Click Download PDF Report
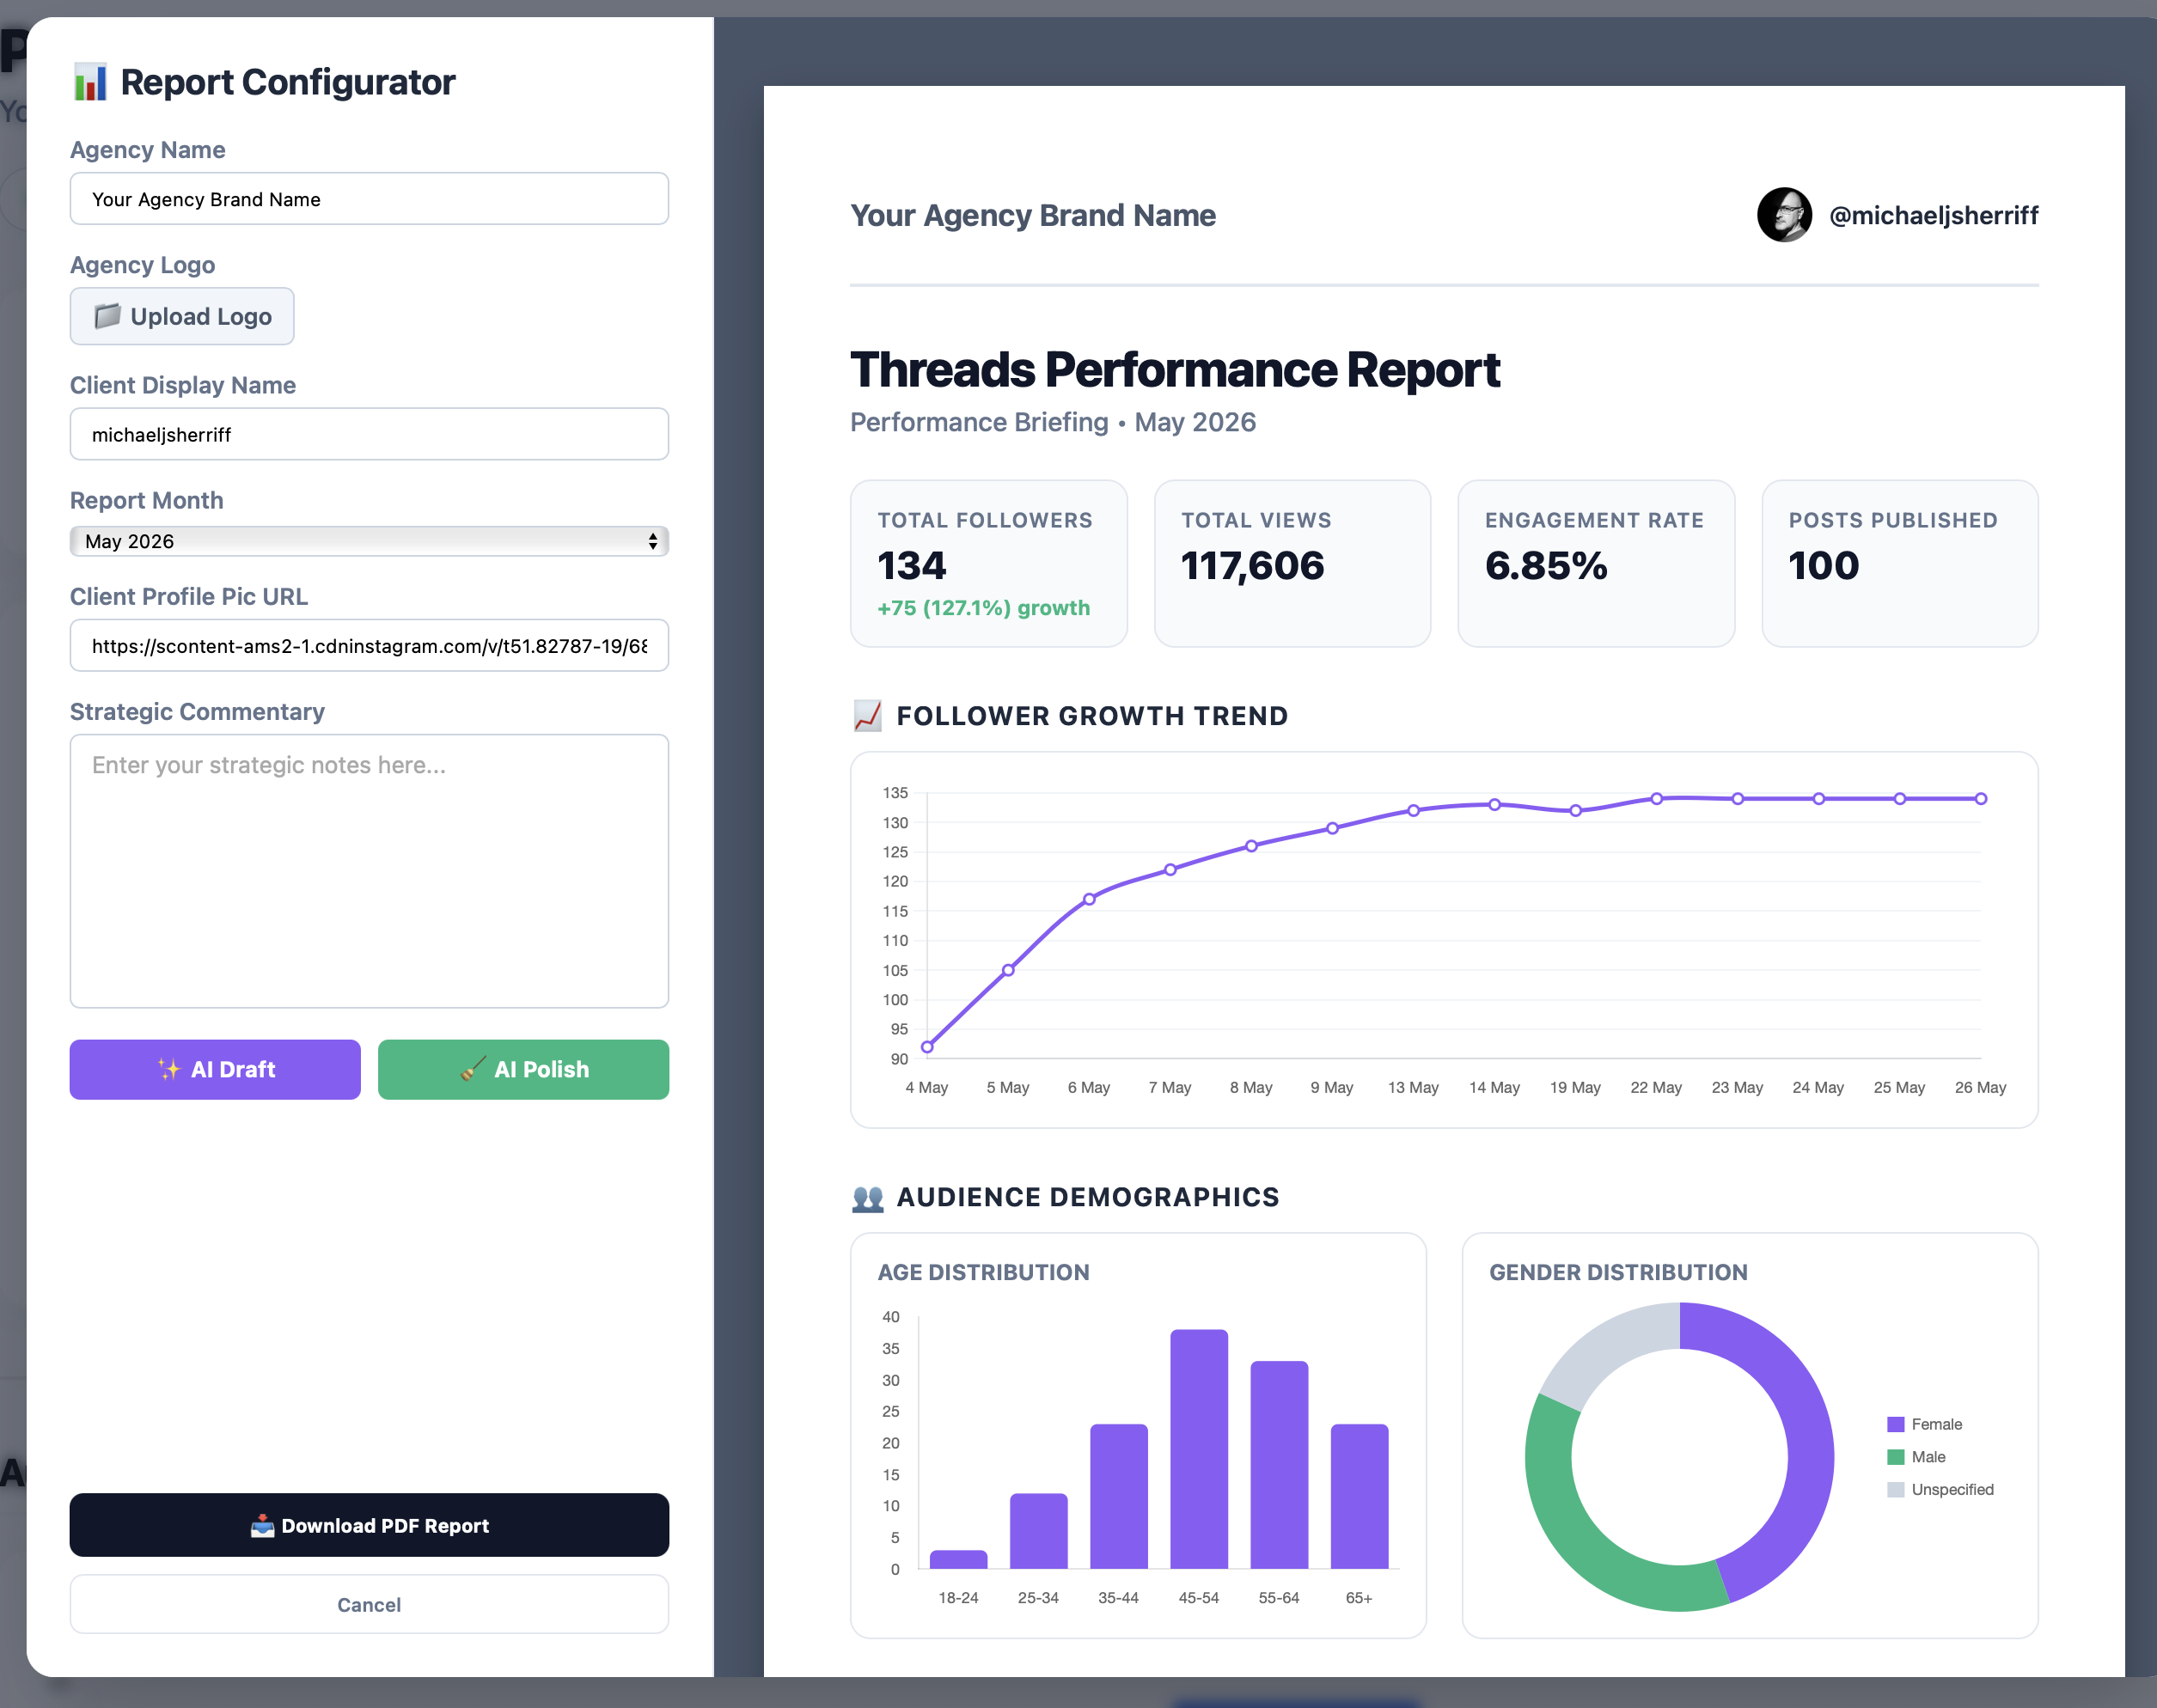The height and width of the screenshot is (1708, 2157). pyautogui.click(x=369, y=1525)
